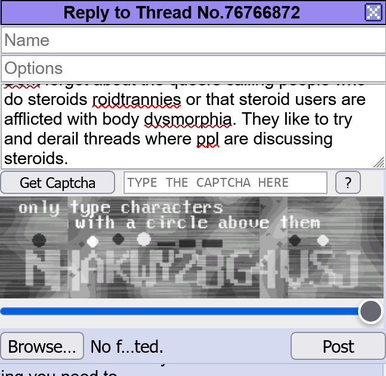Click the comment box resize handle

click(x=379, y=163)
